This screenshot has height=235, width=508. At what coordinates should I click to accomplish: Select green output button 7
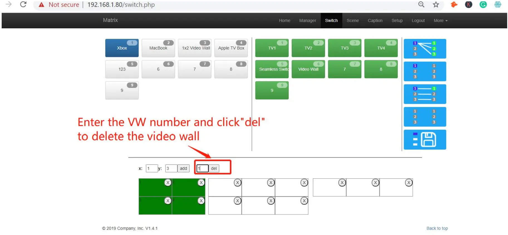tap(345, 69)
